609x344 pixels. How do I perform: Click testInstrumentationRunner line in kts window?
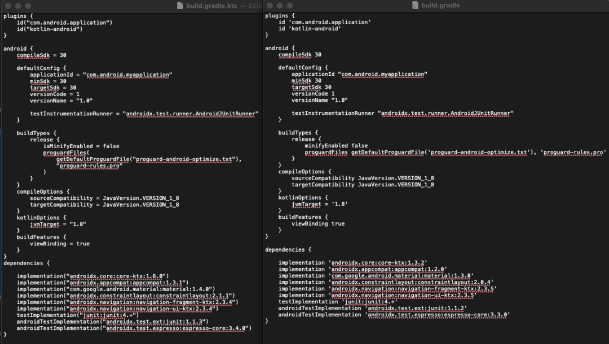click(144, 114)
